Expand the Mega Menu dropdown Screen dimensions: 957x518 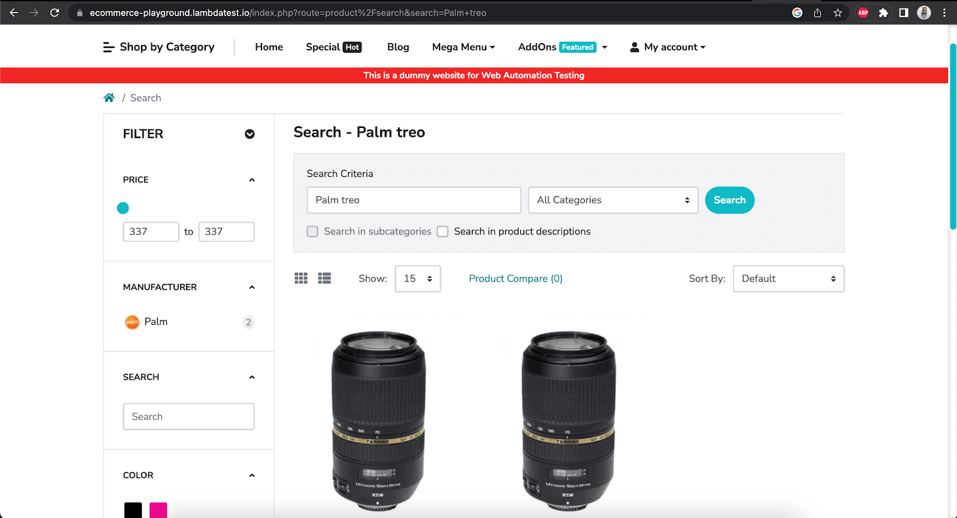tap(464, 47)
